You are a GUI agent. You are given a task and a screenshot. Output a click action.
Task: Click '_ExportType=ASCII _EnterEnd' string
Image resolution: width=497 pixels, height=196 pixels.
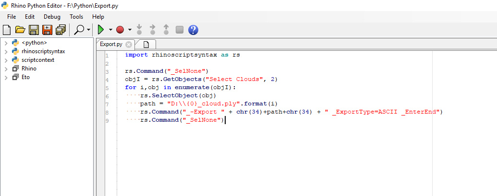[x=384, y=112]
